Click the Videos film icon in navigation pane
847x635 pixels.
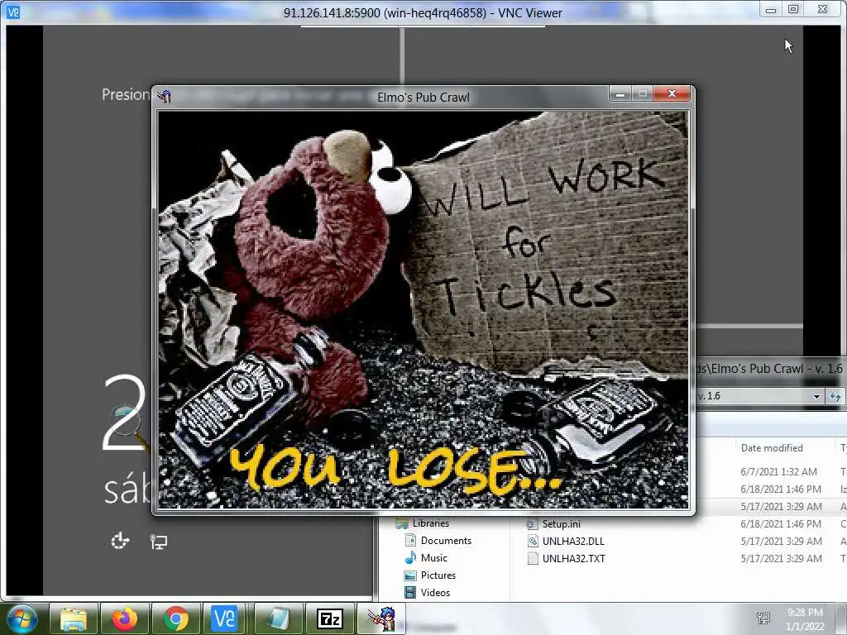pyautogui.click(x=410, y=592)
